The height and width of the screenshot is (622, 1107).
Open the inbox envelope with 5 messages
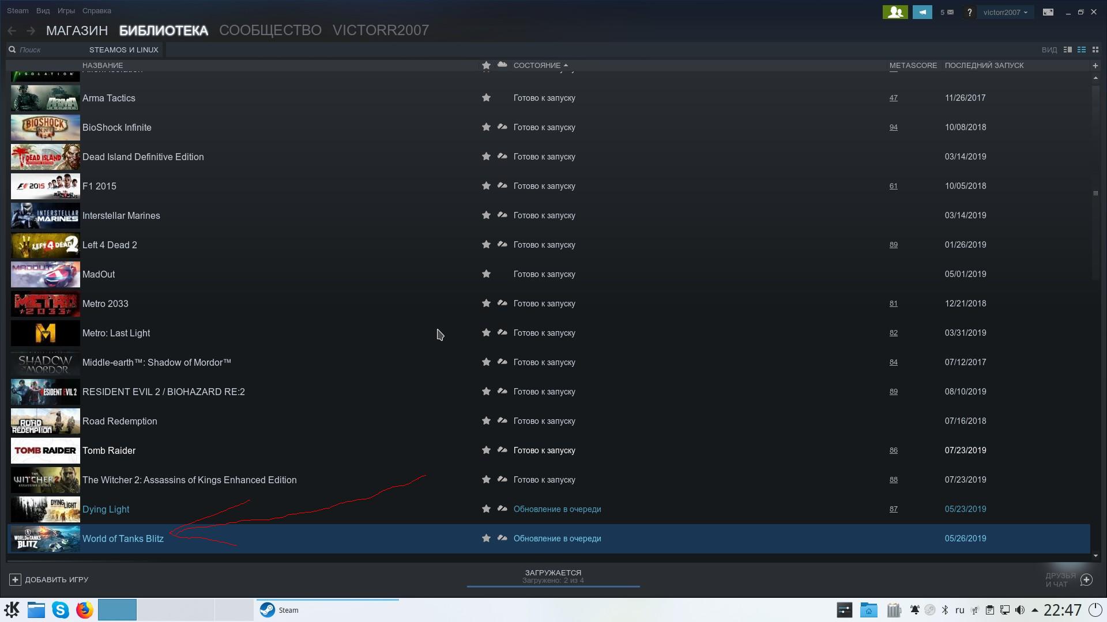coord(947,12)
